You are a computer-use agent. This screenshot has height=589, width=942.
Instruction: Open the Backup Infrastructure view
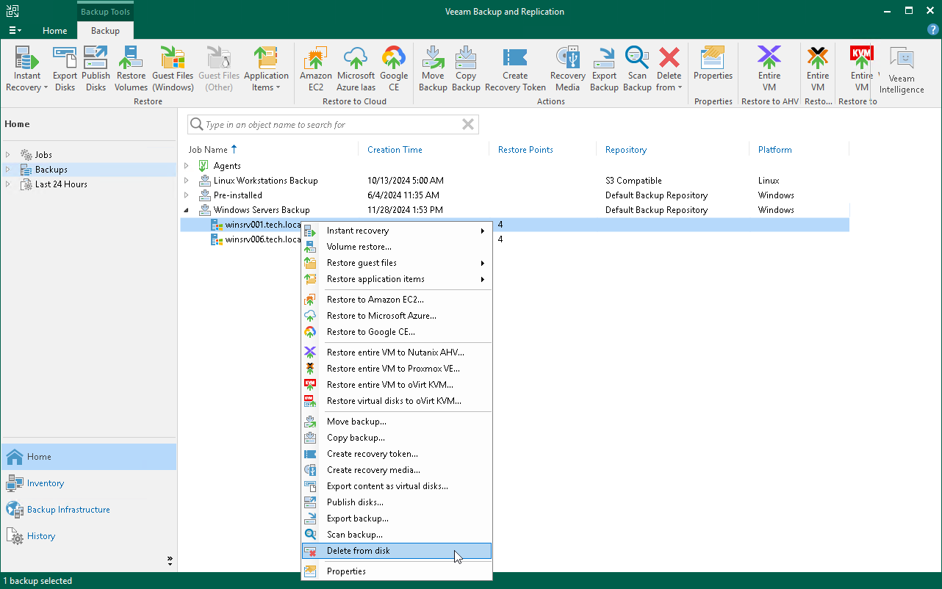[68, 509]
